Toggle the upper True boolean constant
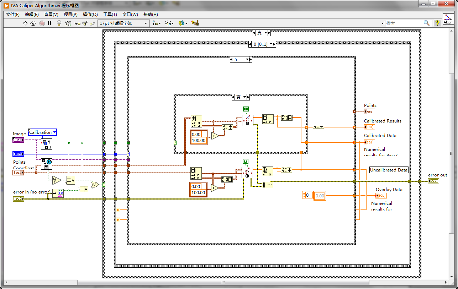This screenshot has width=458, height=289. coord(246,109)
